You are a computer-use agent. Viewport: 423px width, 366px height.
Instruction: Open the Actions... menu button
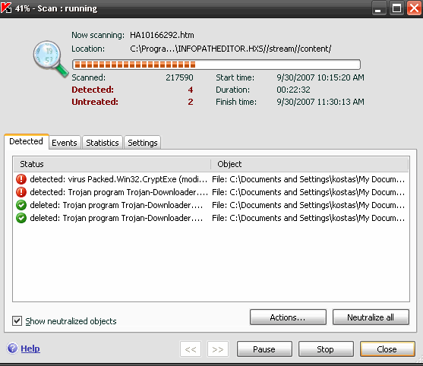click(288, 317)
